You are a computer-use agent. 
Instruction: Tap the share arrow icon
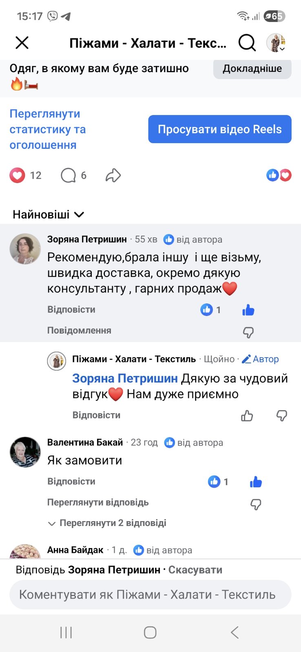113,175
